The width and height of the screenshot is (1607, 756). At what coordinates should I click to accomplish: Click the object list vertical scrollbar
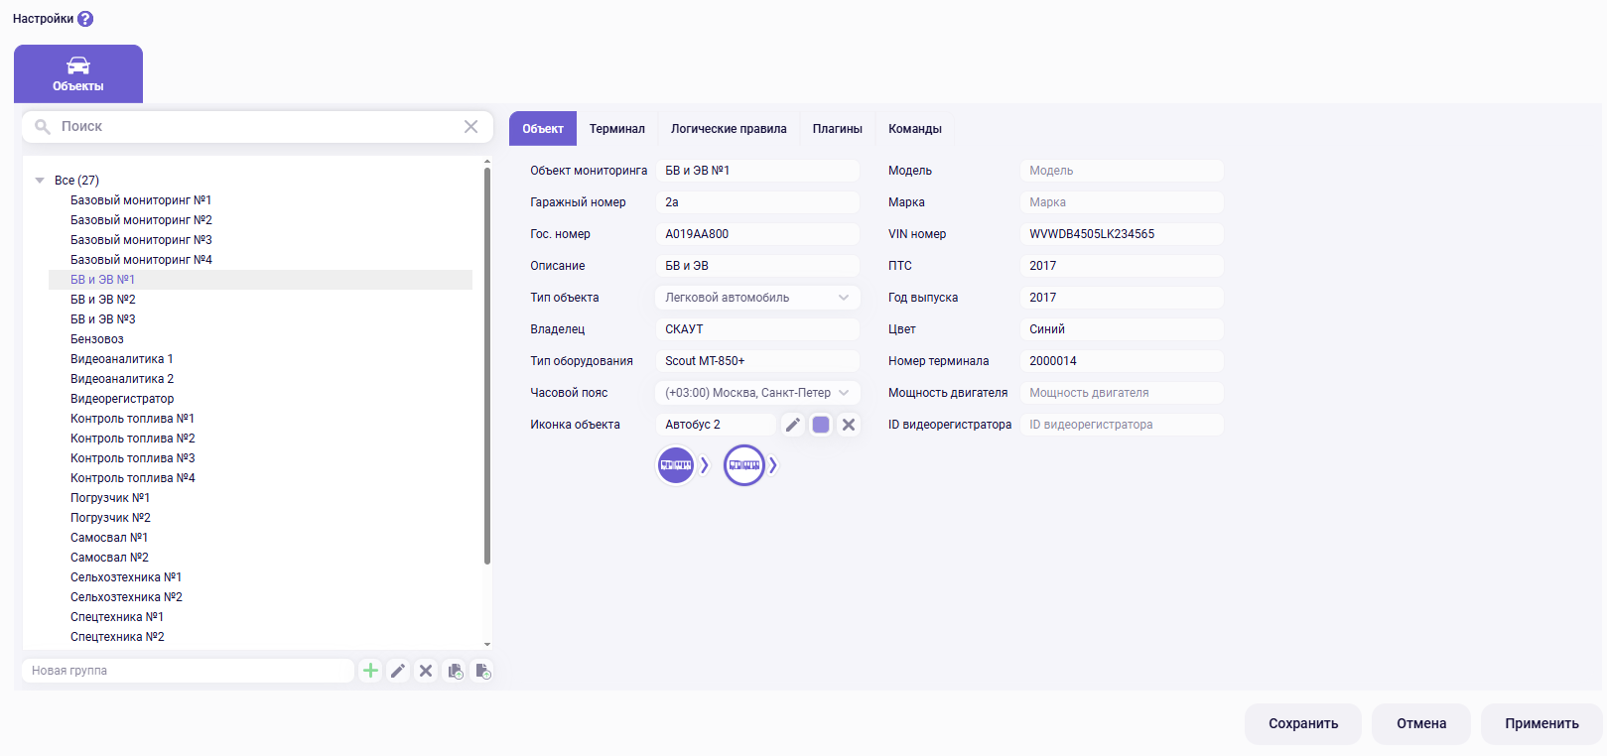click(487, 366)
